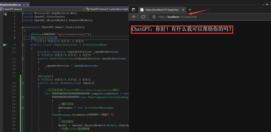Click the "template:" inline hint in Route
271x132 pixels.
coord(49,34)
